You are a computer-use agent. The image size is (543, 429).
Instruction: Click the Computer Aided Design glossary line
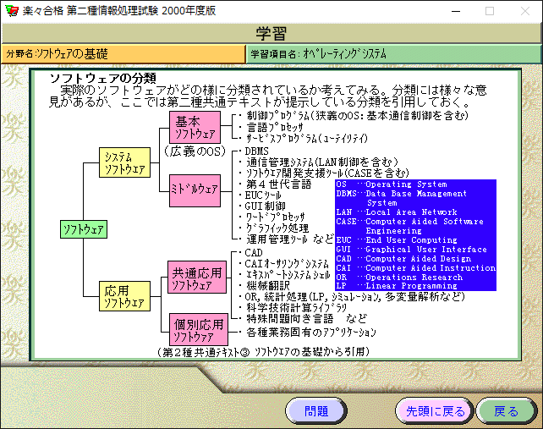tap(403, 259)
